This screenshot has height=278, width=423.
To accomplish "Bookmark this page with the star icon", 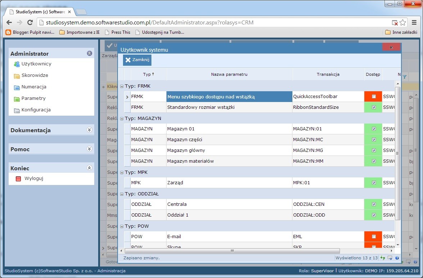I will (x=403, y=23).
